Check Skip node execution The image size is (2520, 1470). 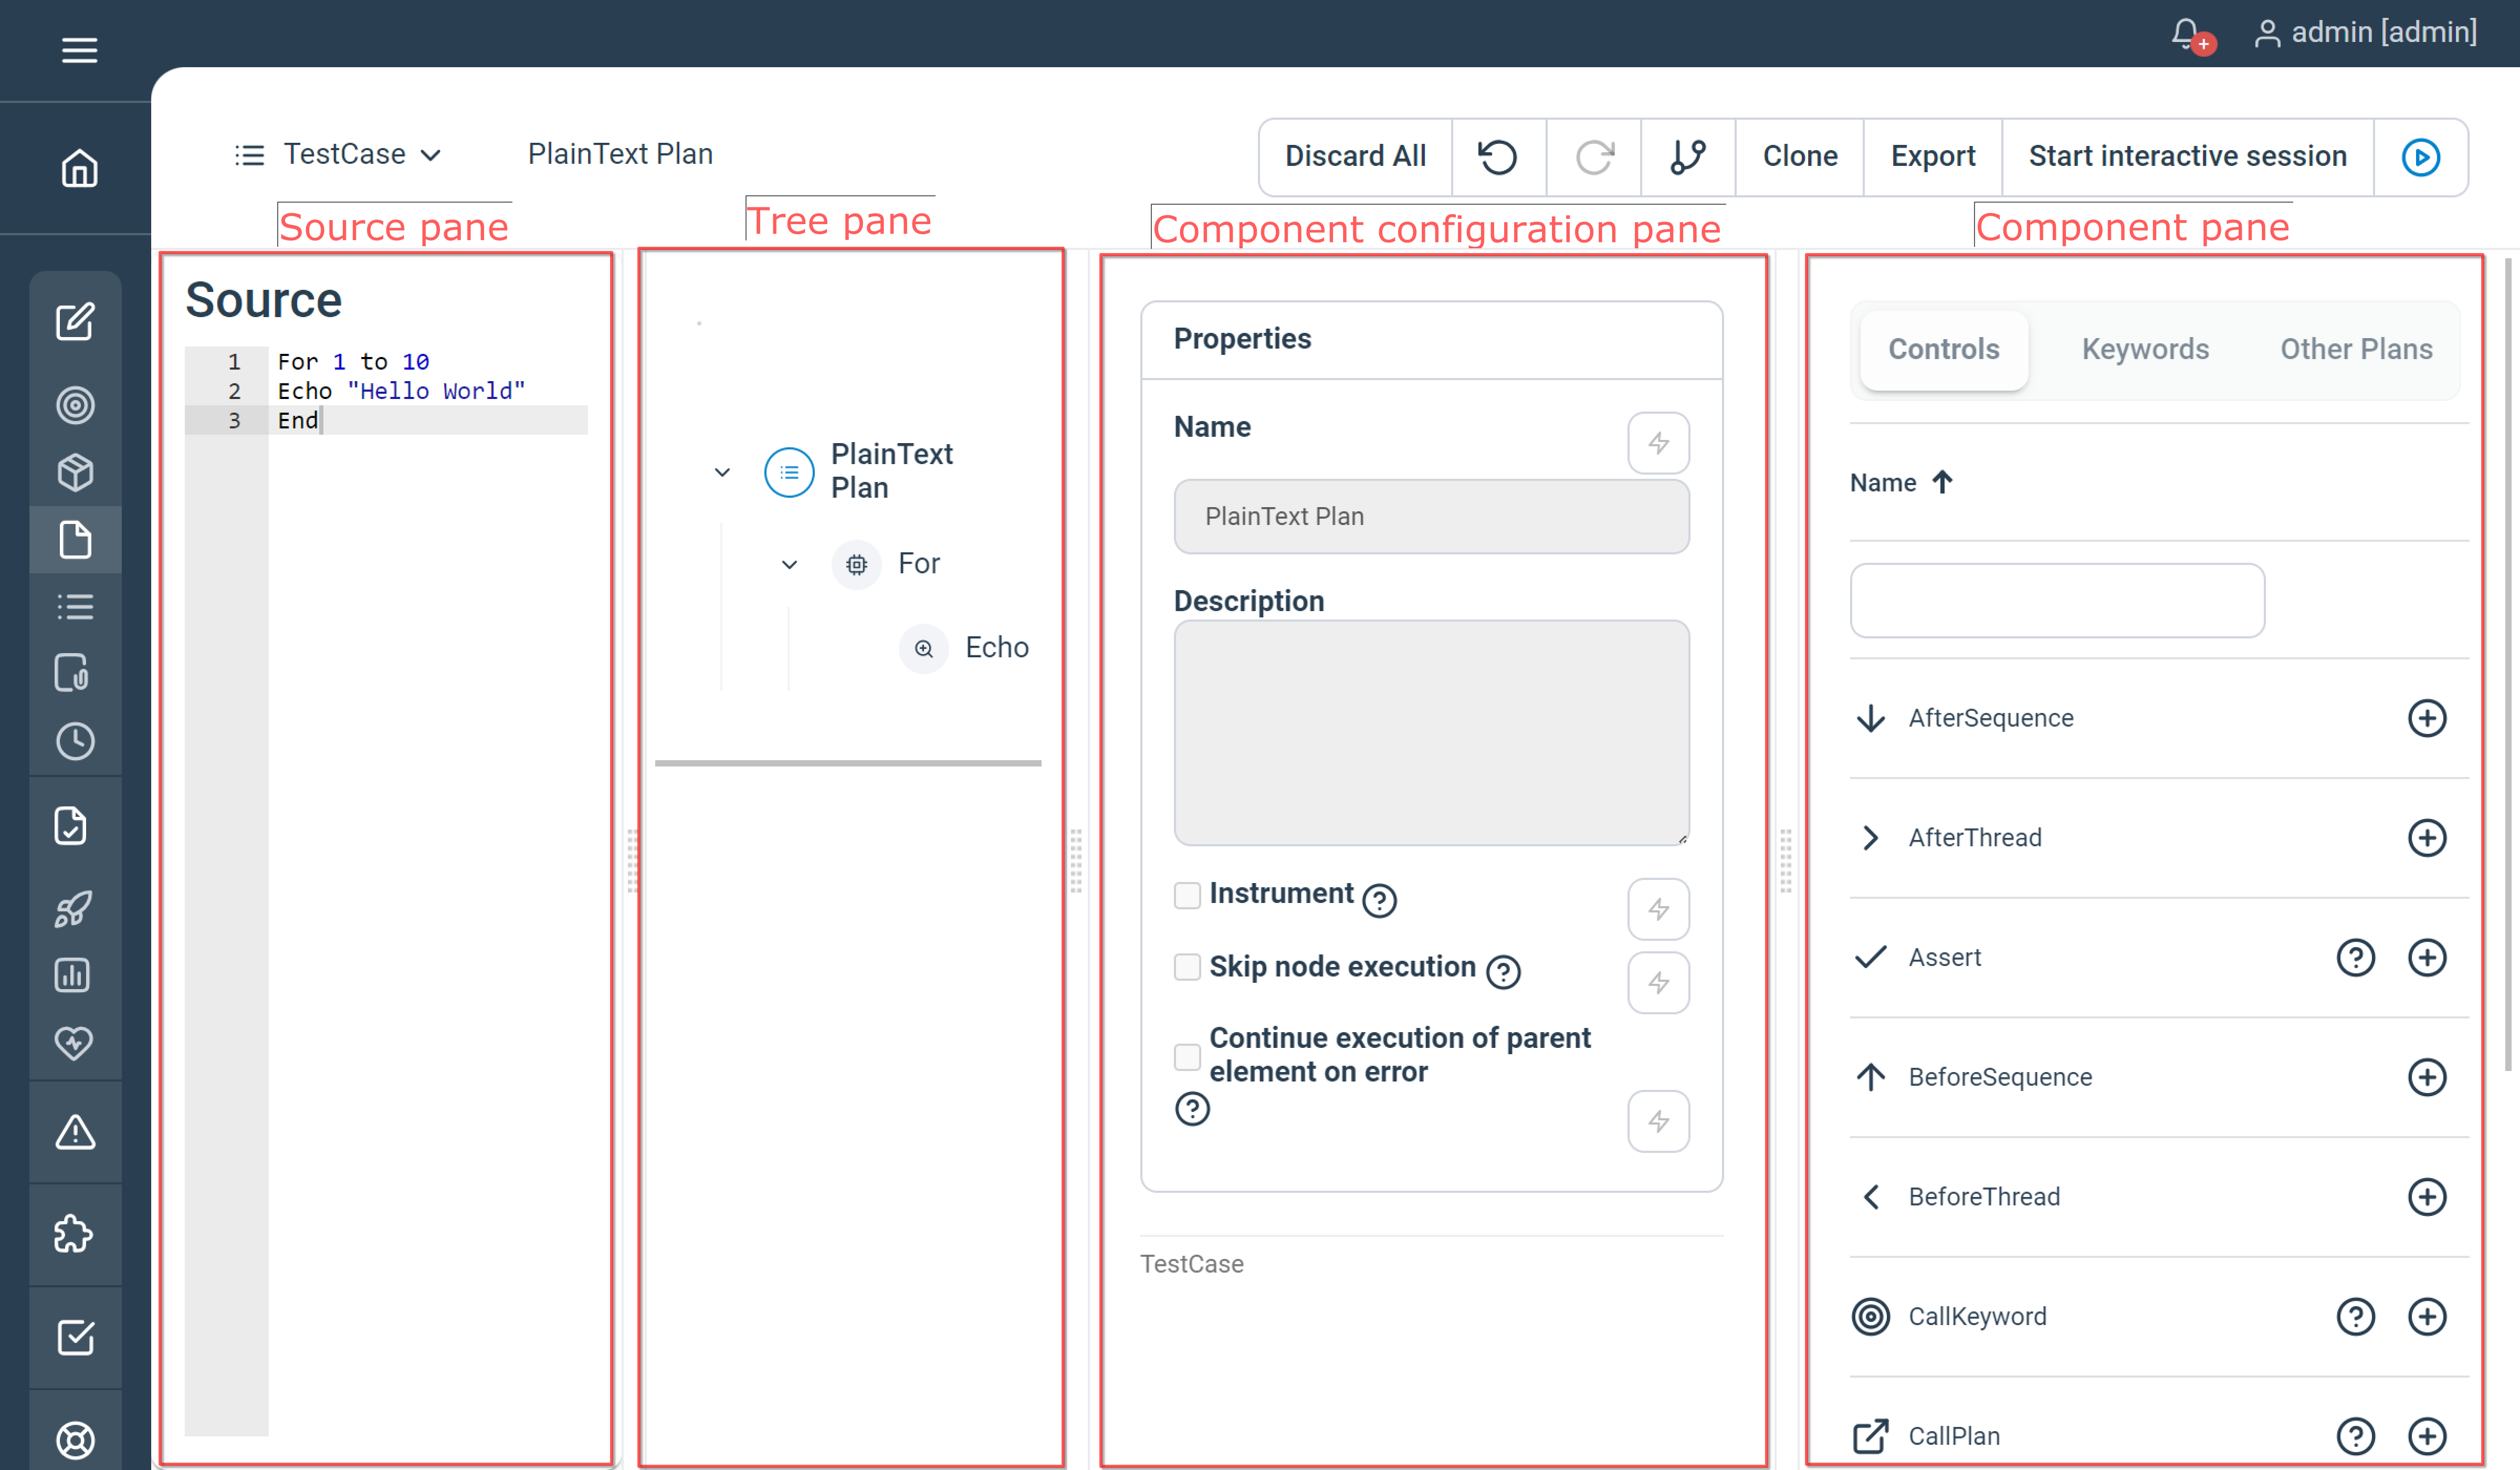[1187, 967]
